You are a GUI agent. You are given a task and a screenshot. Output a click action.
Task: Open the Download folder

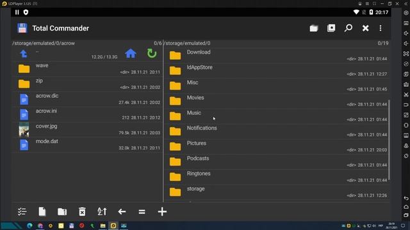point(277,56)
